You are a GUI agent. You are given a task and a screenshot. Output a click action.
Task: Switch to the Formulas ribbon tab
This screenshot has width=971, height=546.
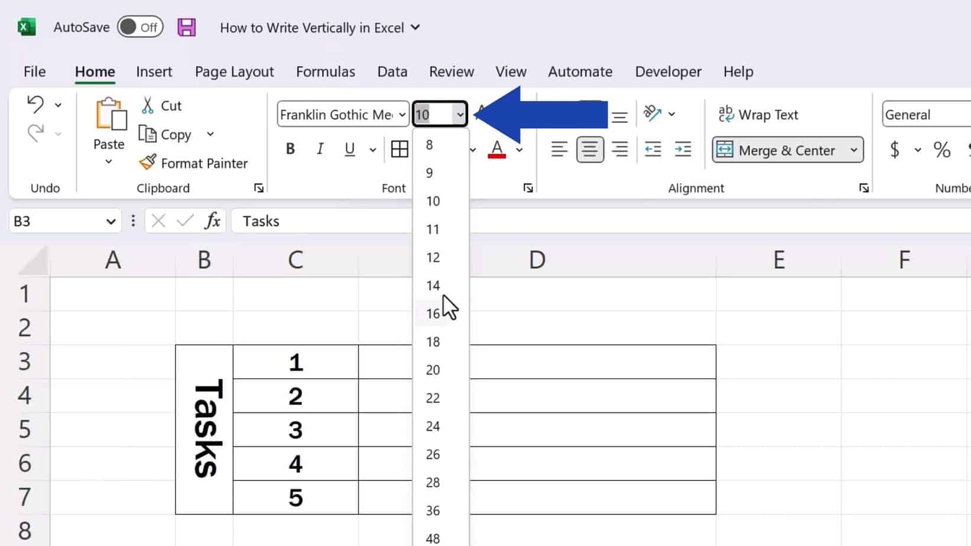pos(325,71)
